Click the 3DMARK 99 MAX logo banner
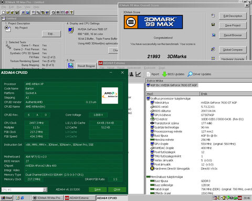The height and width of the screenshot is (201, 252). click(x=153, y=22)
